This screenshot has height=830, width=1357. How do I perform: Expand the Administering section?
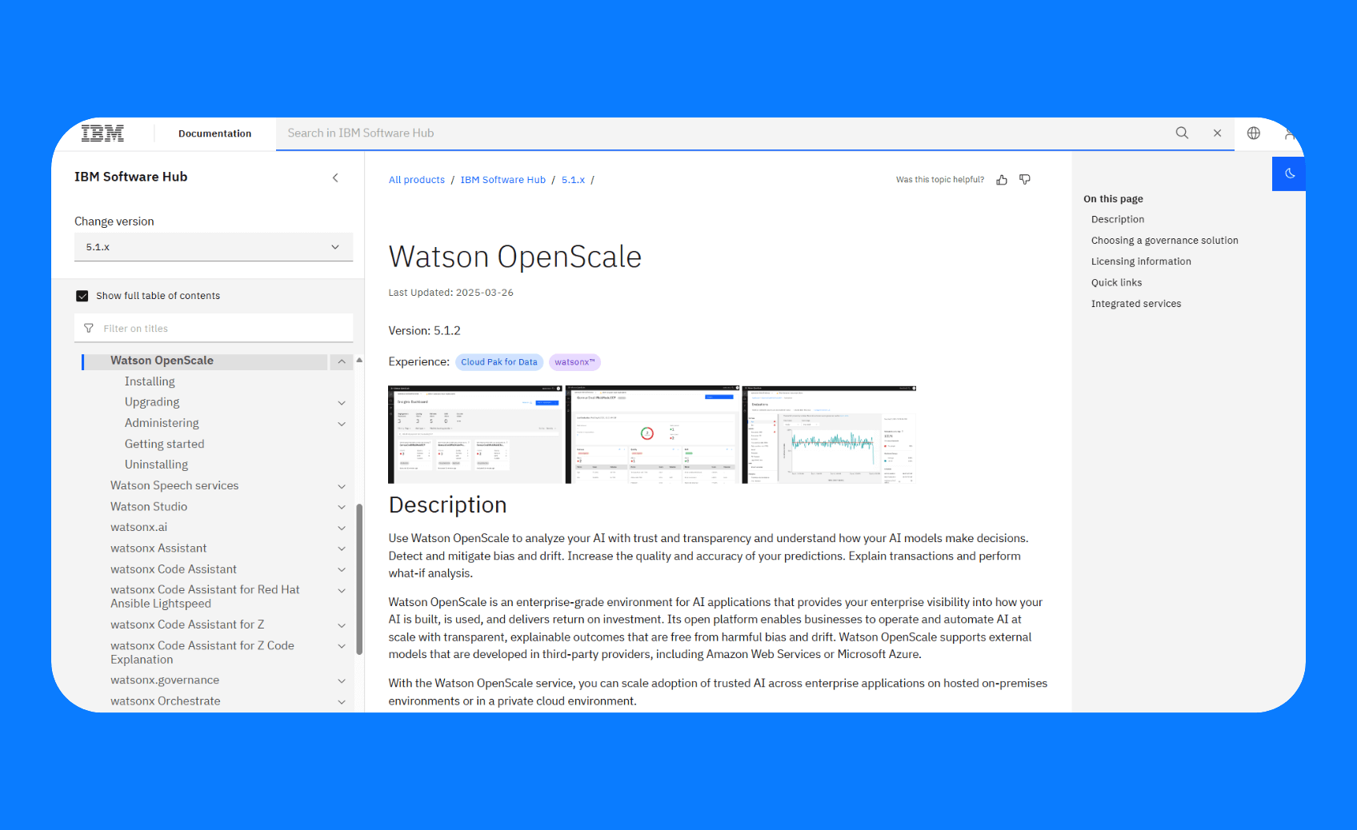pyautogui.click(x=342, y=424)
